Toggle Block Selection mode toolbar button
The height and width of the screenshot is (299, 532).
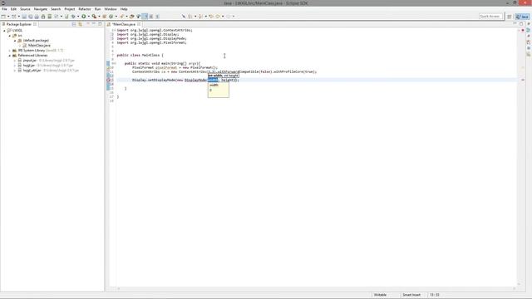151,17
